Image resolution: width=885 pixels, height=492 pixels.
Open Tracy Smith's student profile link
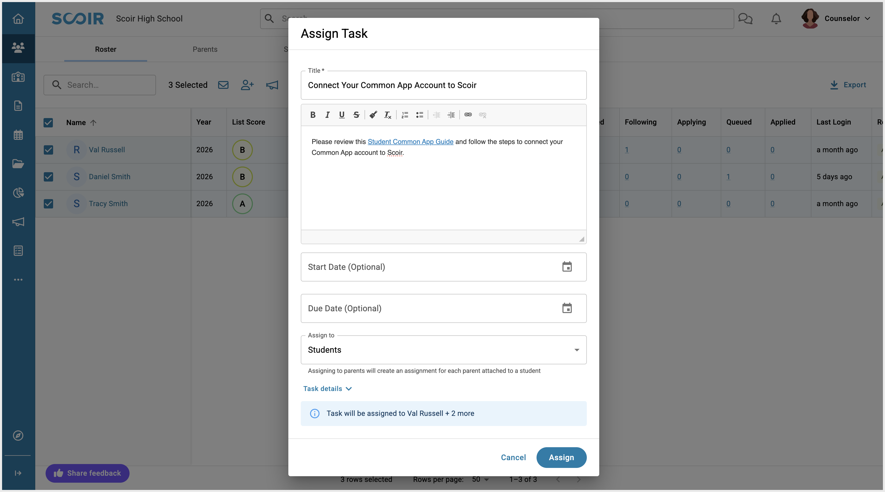tap(108, 204)
